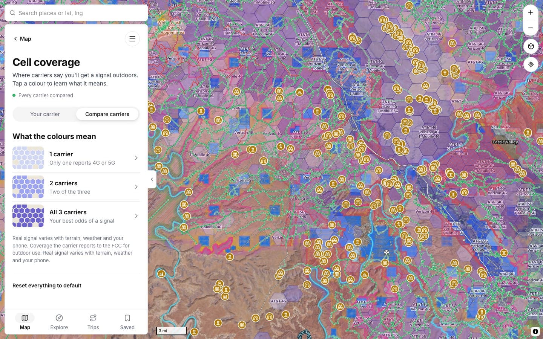543x339 pixels.
Task: Open map attribution info icon
Action: pyautogui.click(x=535, y=331)
